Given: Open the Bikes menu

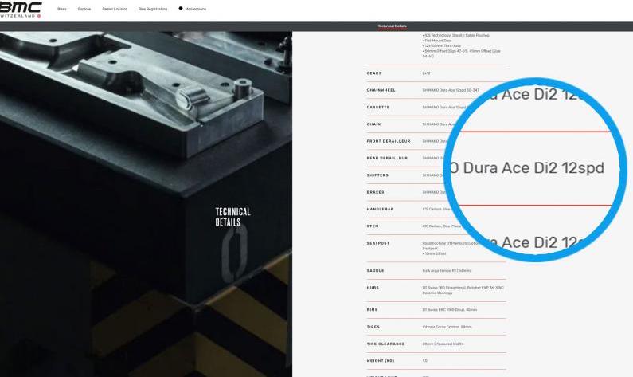Looking at the screenshot, I should point(62,9).
